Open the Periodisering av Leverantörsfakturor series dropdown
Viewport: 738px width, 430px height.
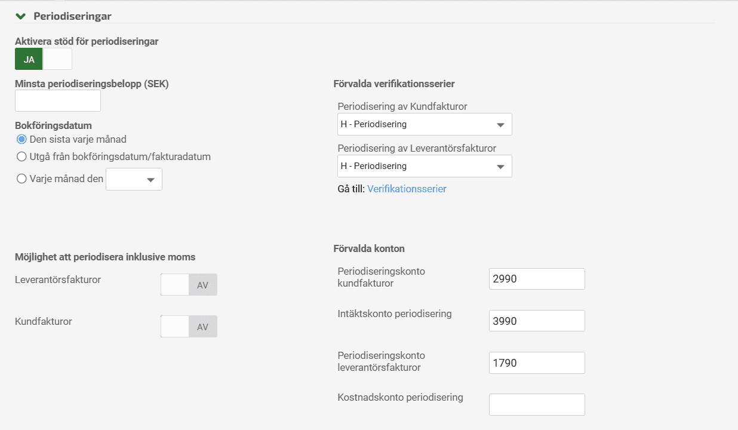click(425, 166)
